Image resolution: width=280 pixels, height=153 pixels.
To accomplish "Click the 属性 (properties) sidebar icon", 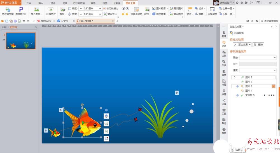I will coord(224,73).
